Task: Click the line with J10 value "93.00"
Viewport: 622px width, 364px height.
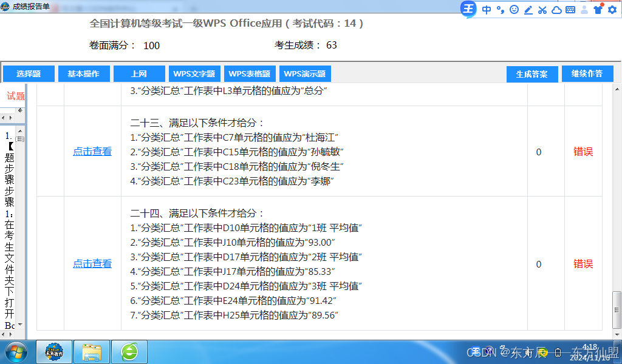Action: 233,243
